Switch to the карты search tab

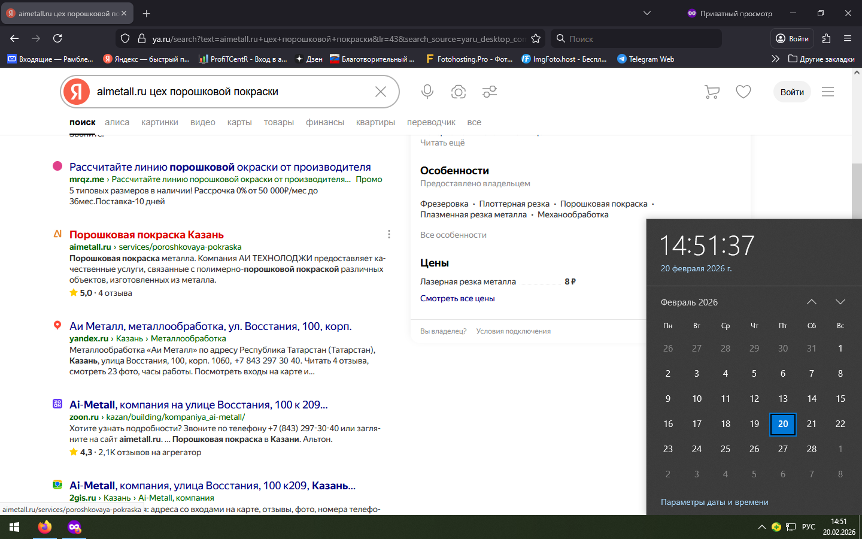pyautogui.click(x=239, y=122)
